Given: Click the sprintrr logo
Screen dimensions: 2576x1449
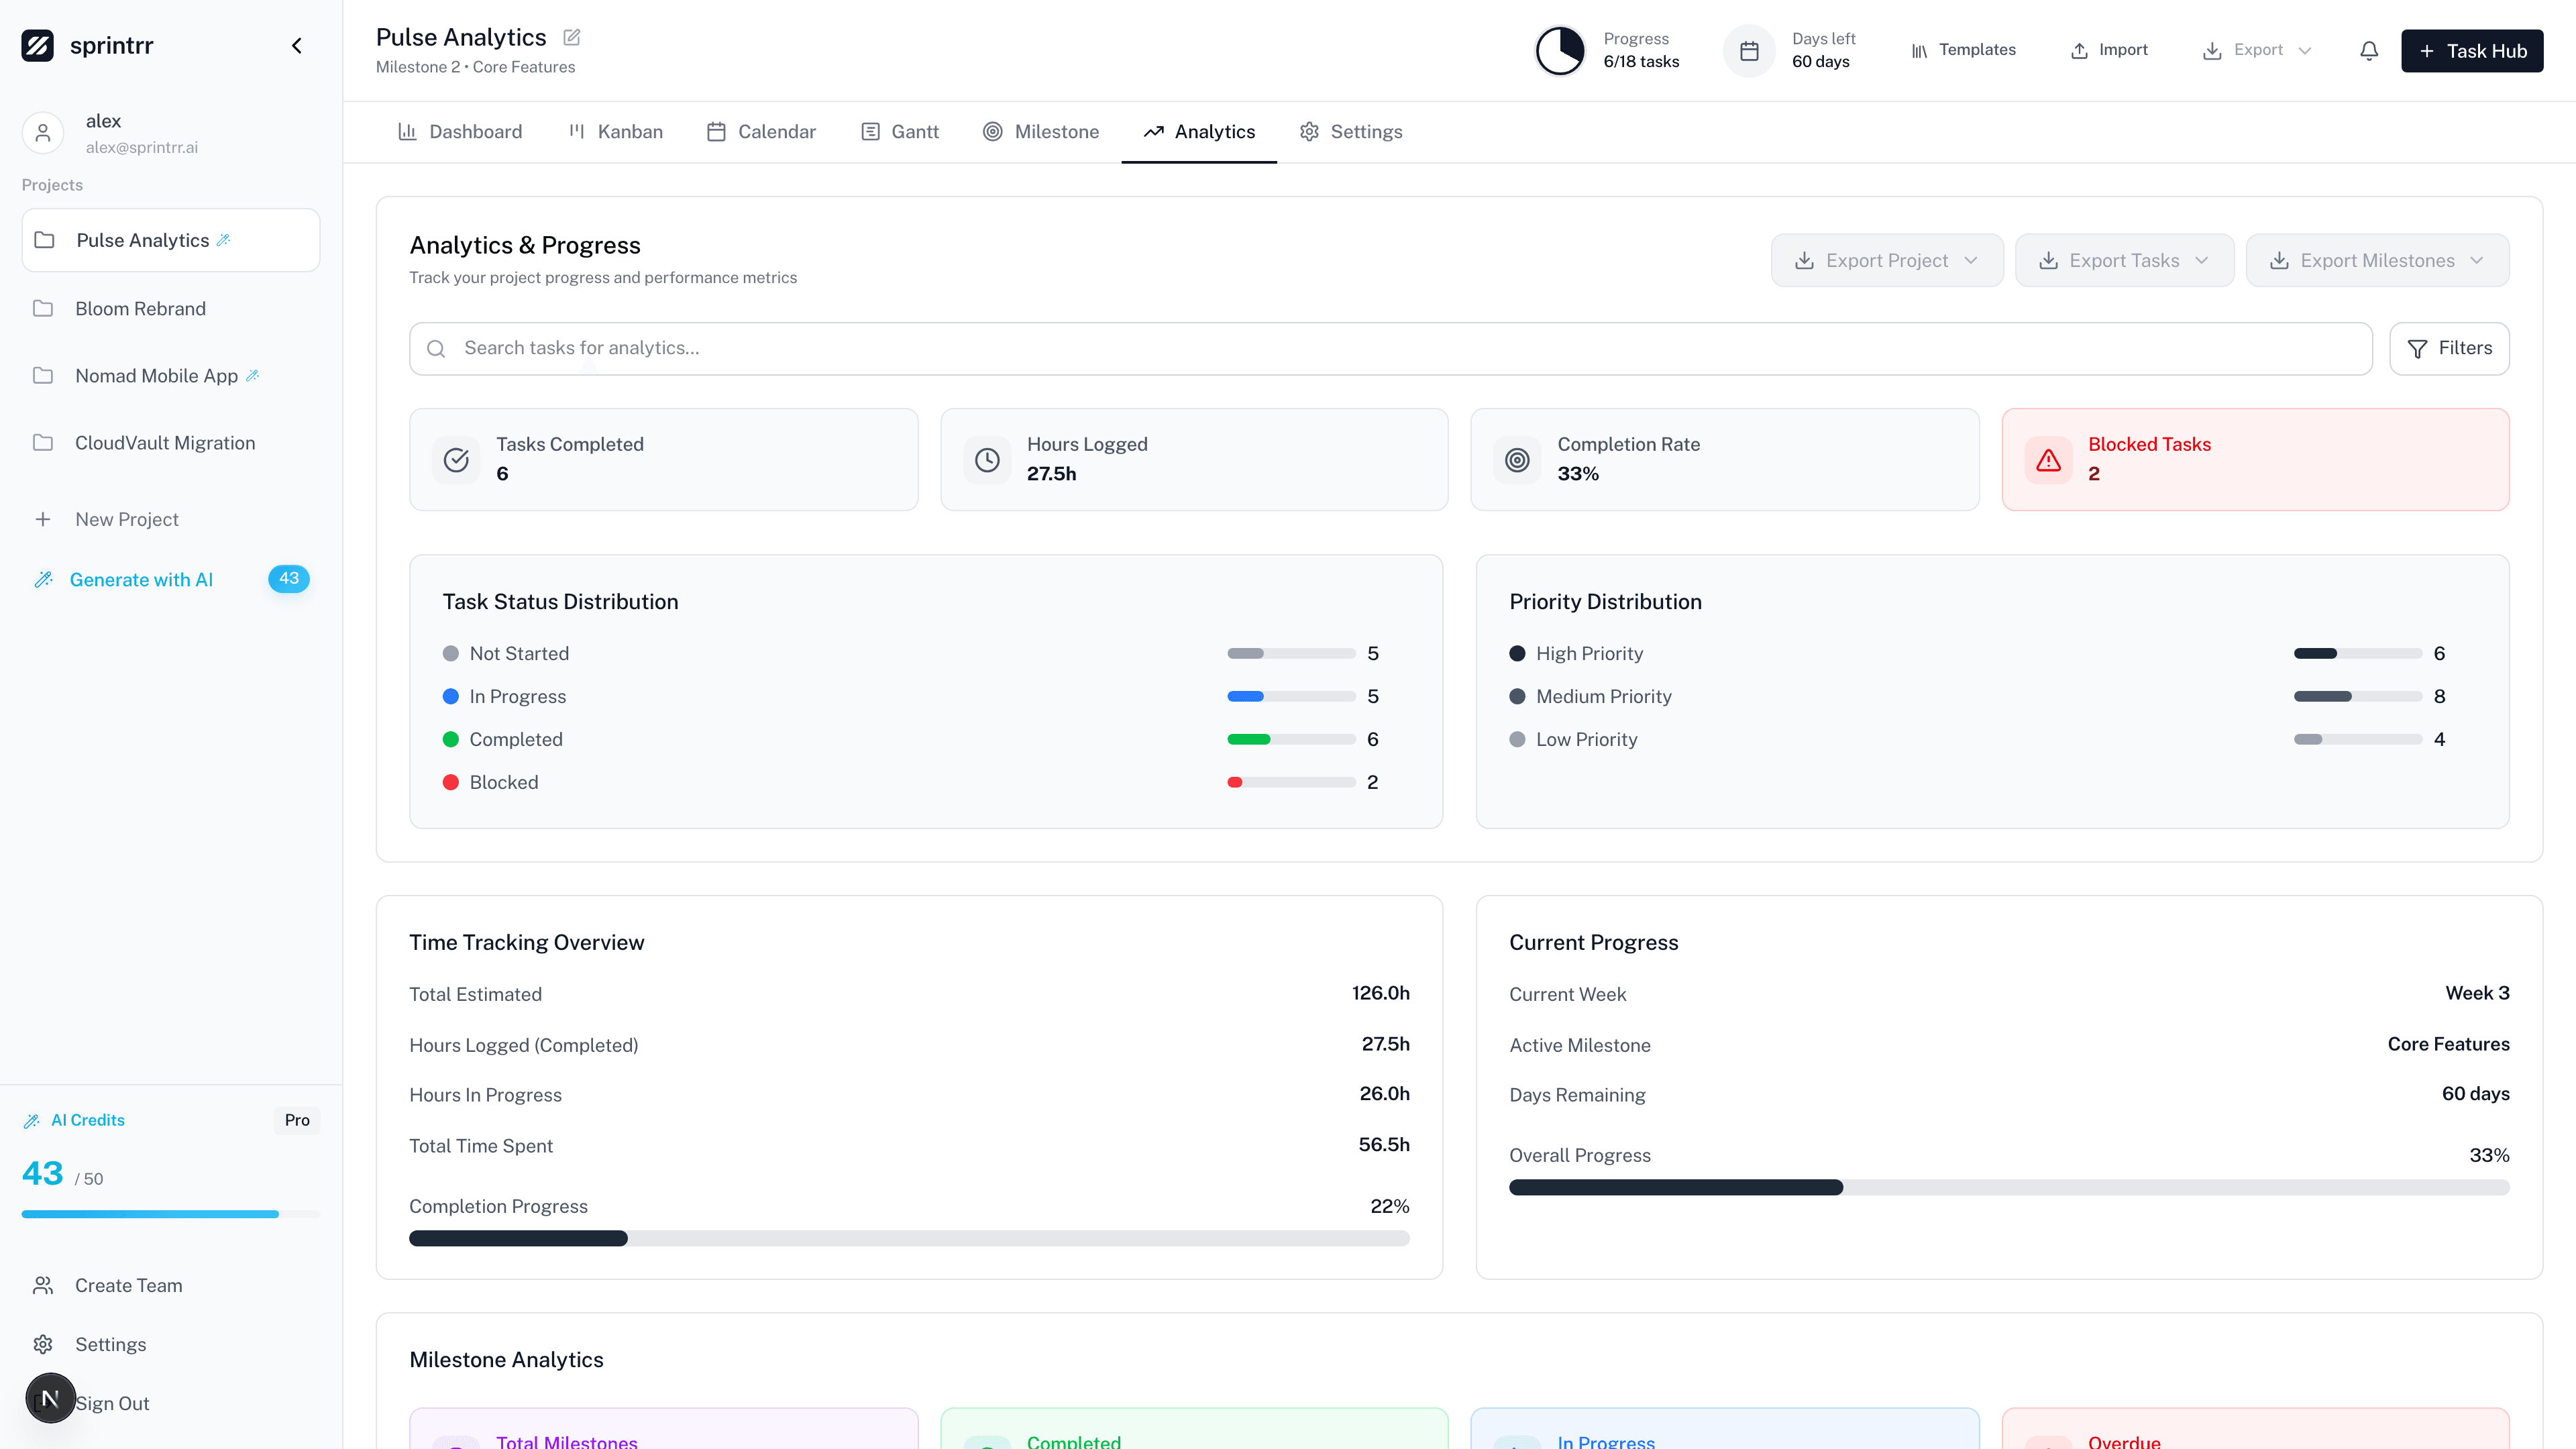Looking at the screenshot, I should point(38,45).
